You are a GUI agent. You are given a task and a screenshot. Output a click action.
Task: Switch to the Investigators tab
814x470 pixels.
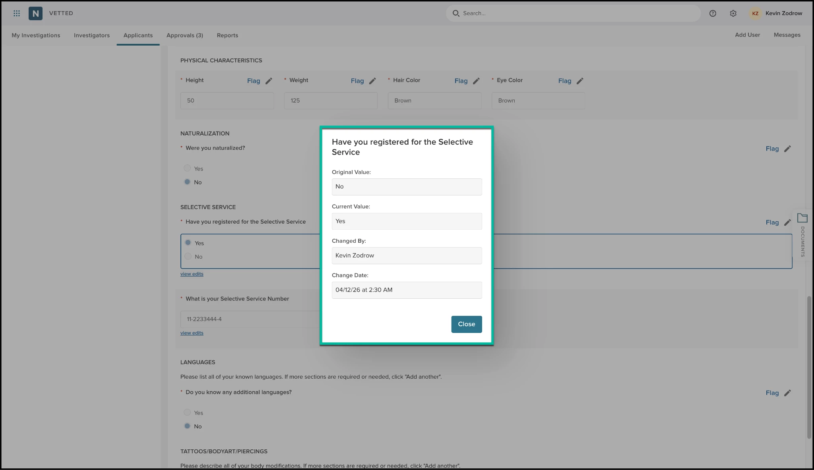(92, 35)
